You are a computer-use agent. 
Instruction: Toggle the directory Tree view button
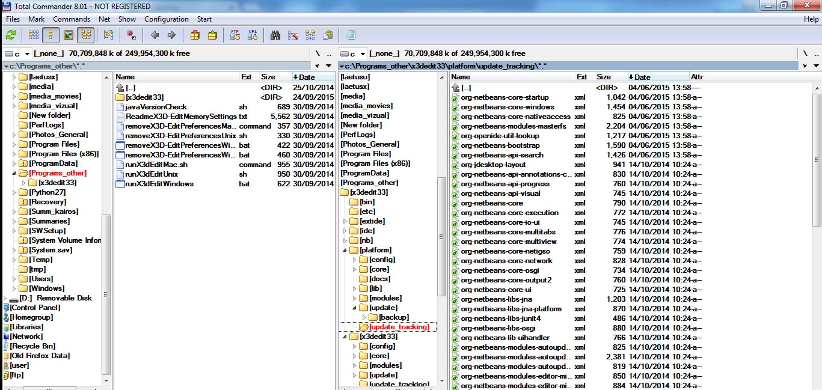(85, 35)
